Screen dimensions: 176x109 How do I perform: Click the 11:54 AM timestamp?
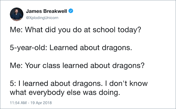coord(18,103)
